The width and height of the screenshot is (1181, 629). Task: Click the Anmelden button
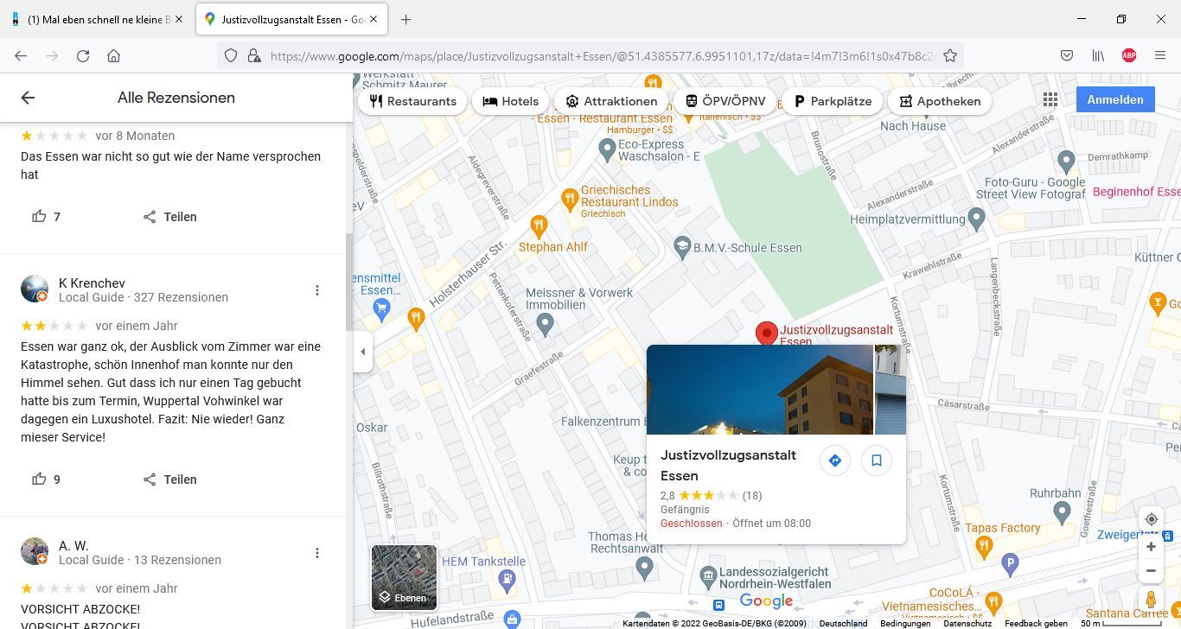(1114, 99)
